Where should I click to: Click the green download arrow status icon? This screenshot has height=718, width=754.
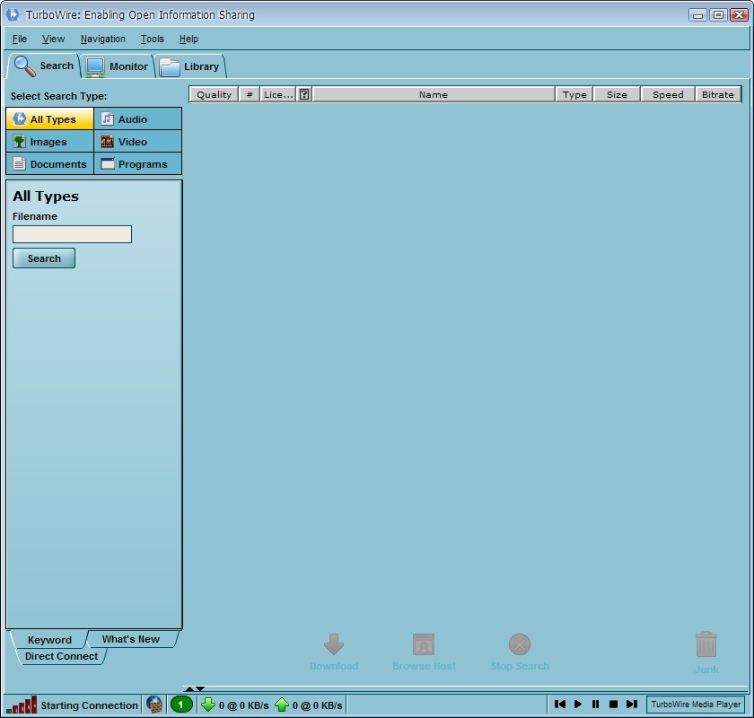(x=208, y=705)
